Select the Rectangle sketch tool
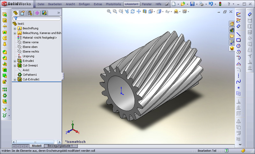The width and height of the screenshot is (255, 154). pyautogui.click(x=238, y=40)
